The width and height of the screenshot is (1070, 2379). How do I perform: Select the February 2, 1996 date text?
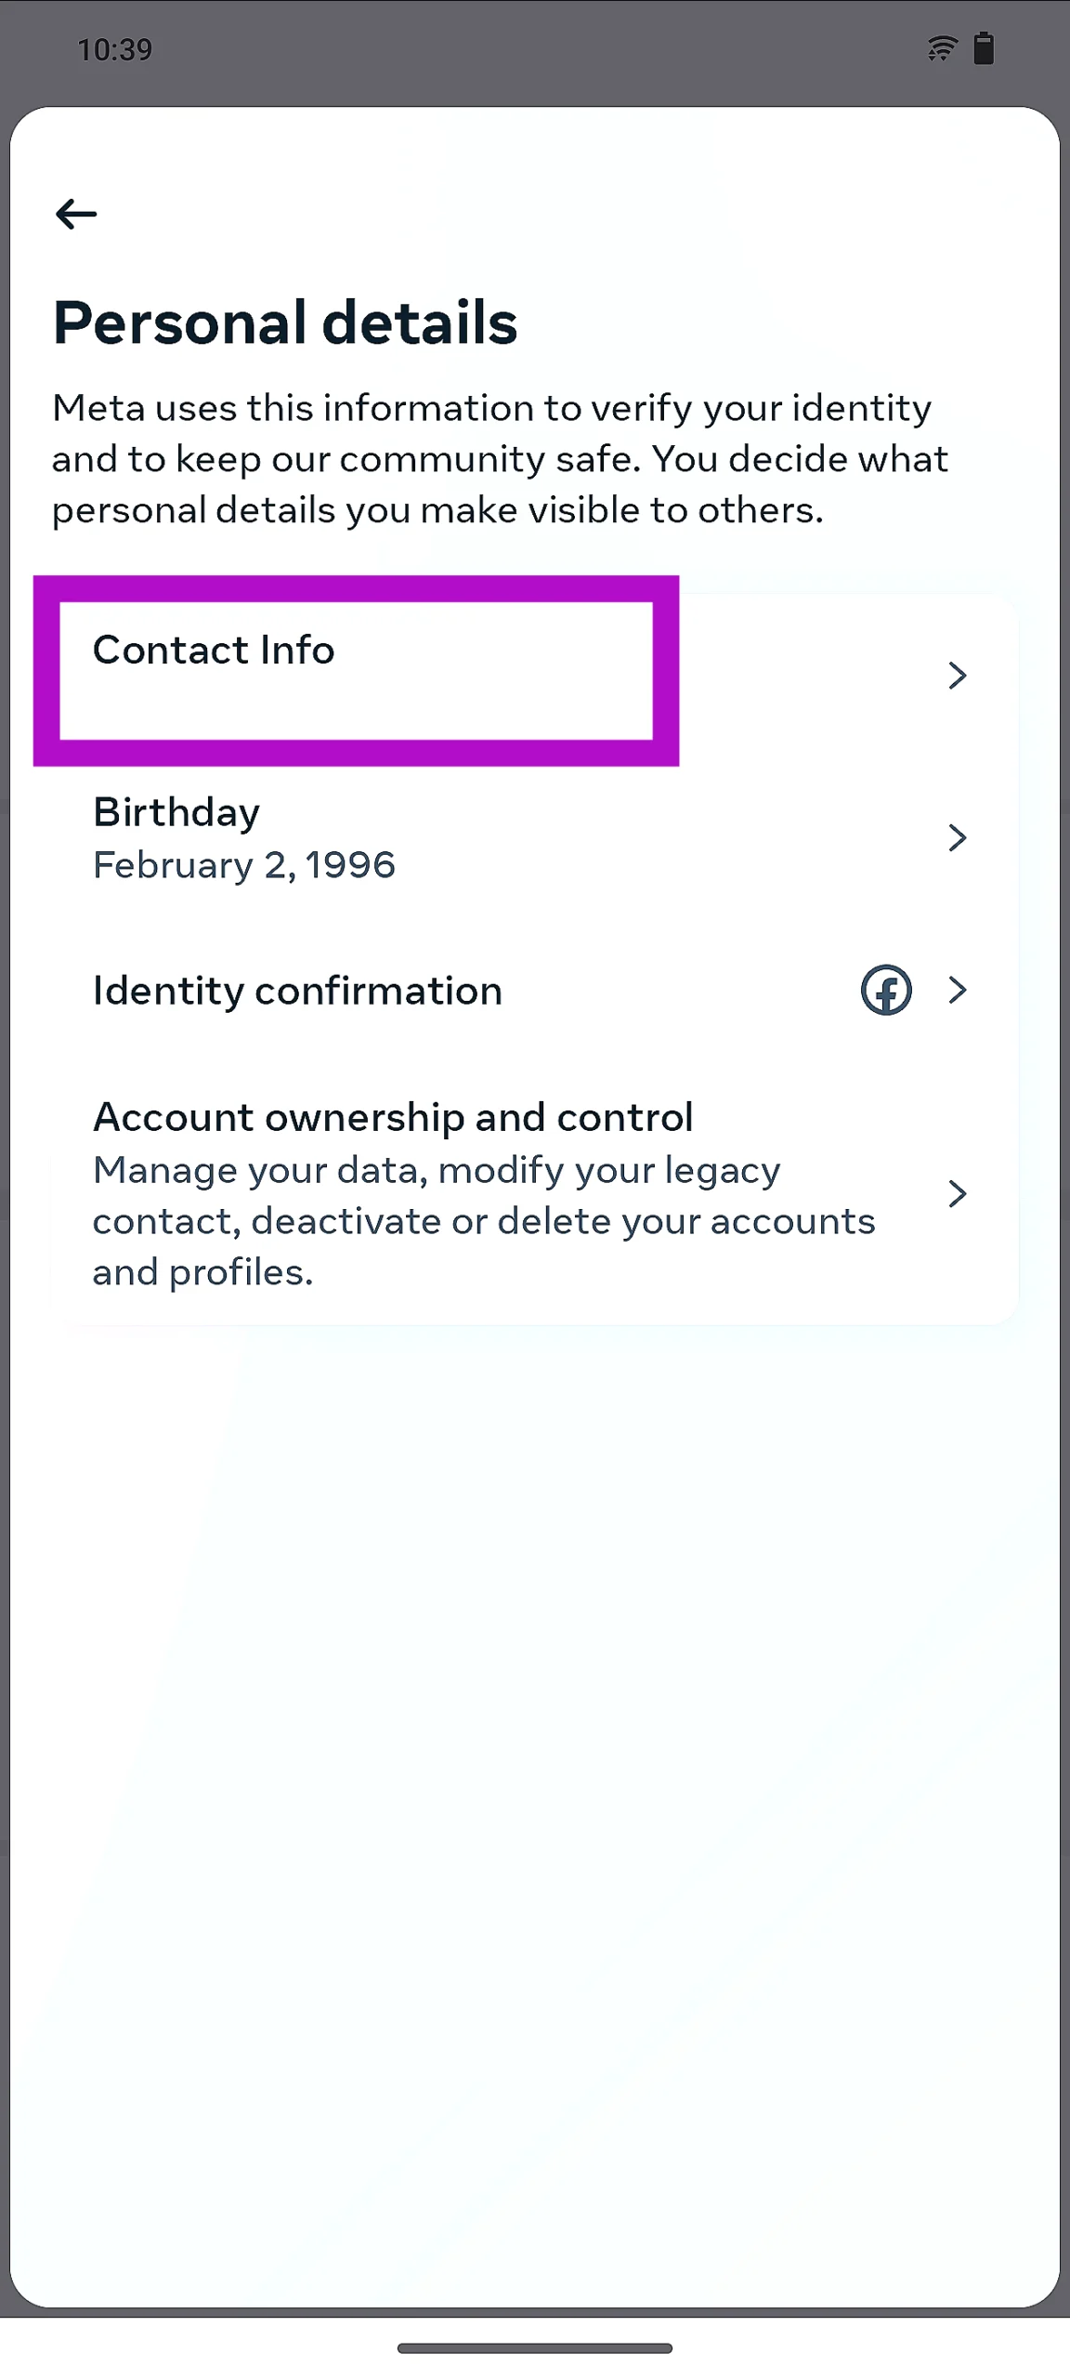[x=244, y=866]
